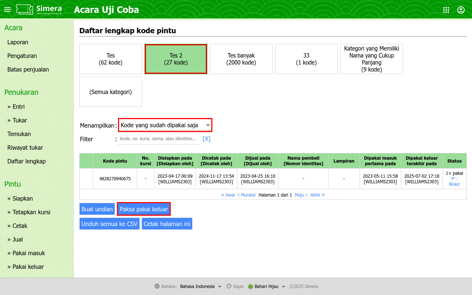Focus the Filter search field

point(159,139)
